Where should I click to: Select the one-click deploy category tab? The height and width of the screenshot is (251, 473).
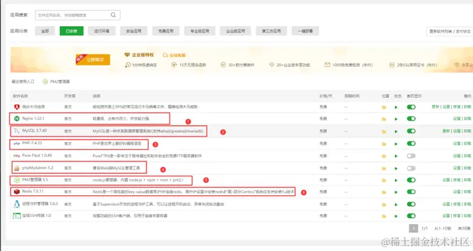click(305, 31)
